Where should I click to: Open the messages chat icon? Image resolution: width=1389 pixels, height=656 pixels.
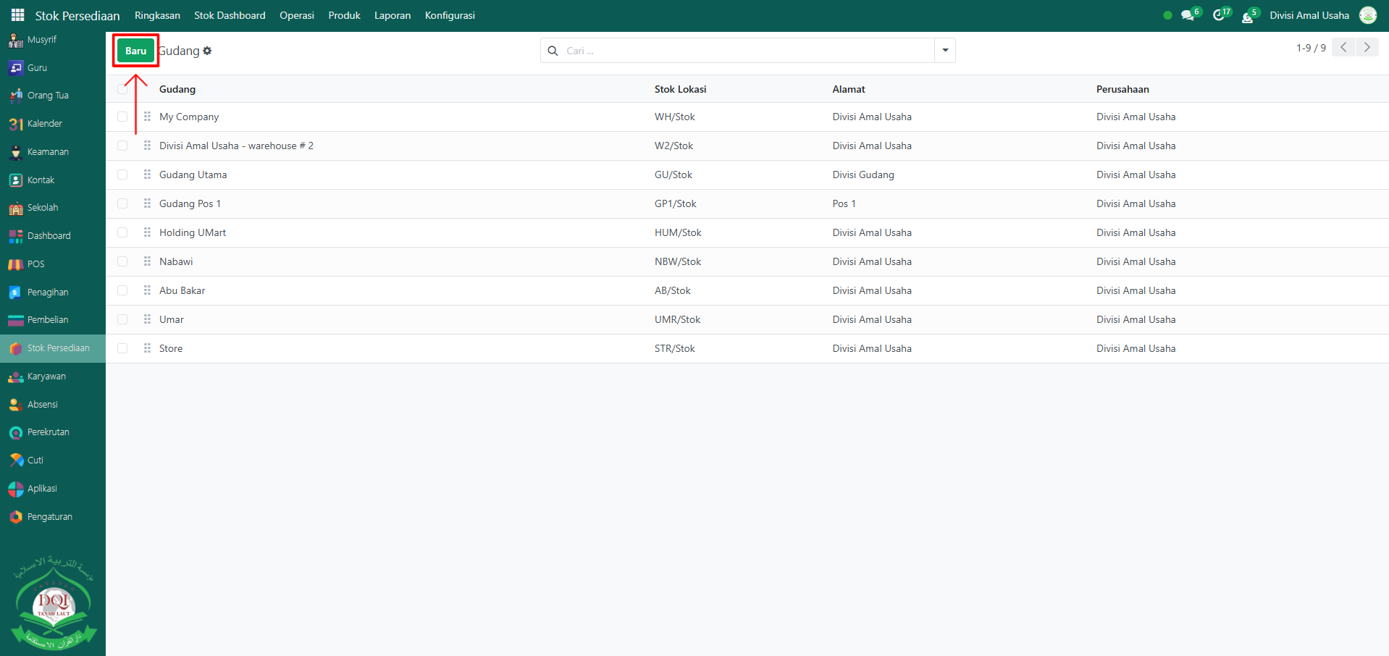click(1188, 15)
